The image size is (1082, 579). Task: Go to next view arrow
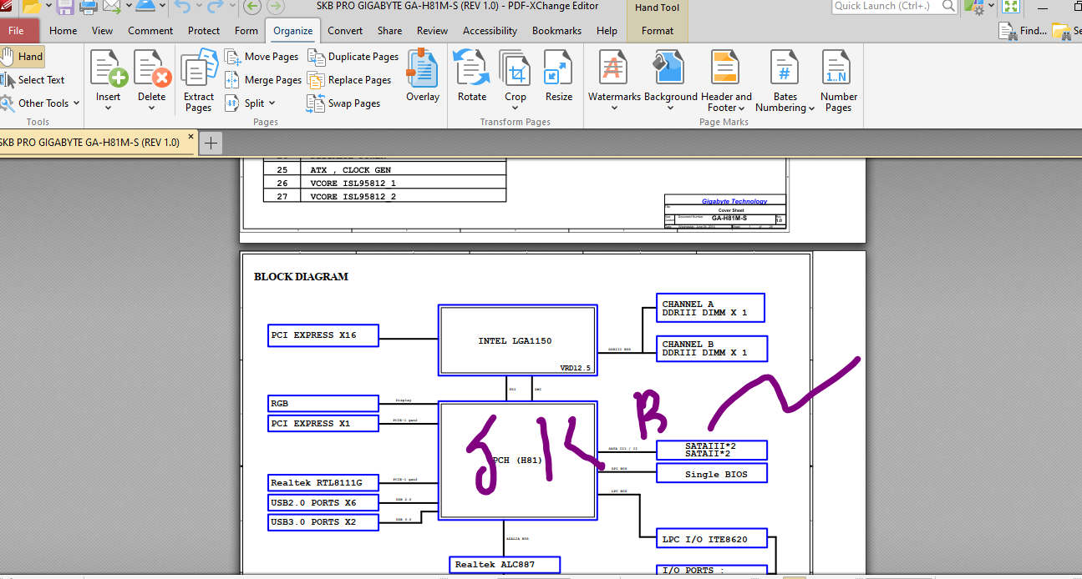[x=275, y=8]
